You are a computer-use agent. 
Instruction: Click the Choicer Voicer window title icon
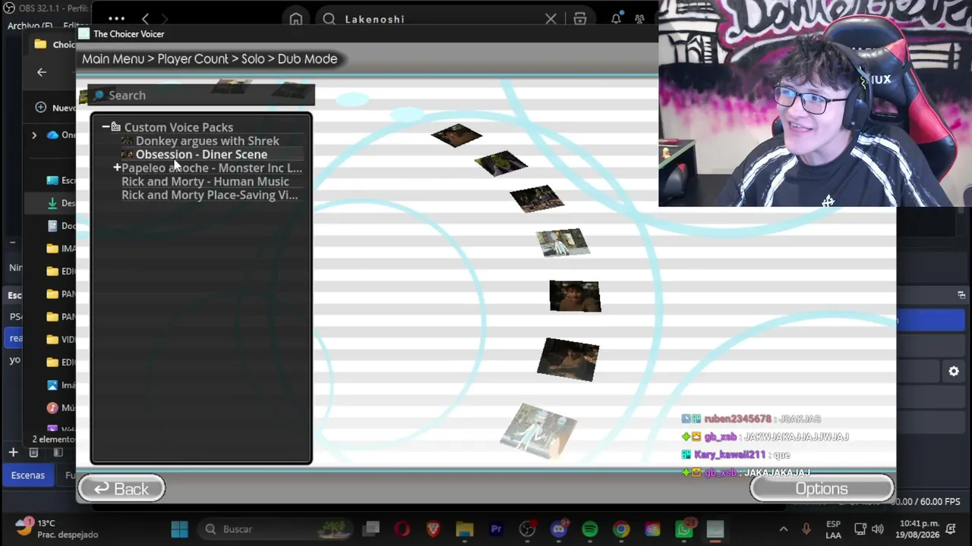[x=84, y=34]
